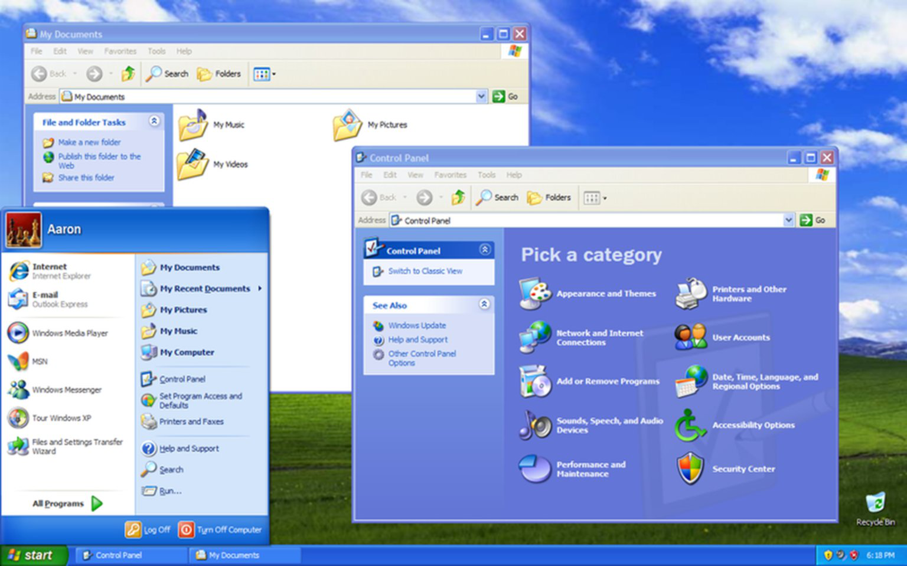Screen dimensions: 907x566
Task: Open the Tools menu in Control Panel
Action: [487, 175]
